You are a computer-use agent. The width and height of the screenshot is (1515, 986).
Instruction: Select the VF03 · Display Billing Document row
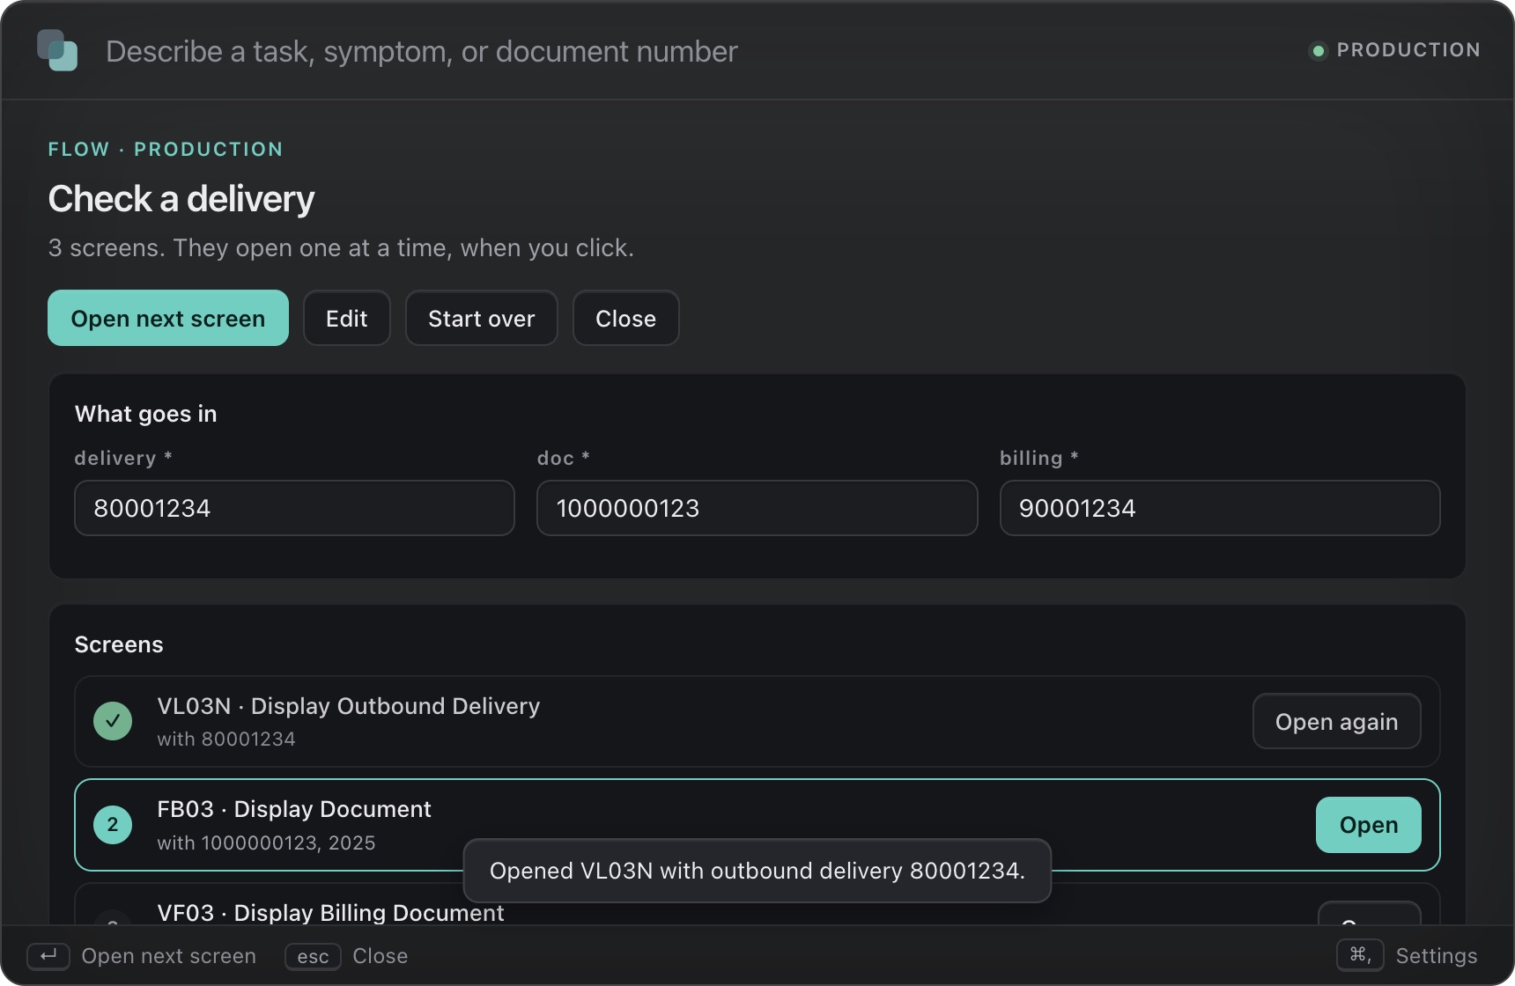point(757,905)
